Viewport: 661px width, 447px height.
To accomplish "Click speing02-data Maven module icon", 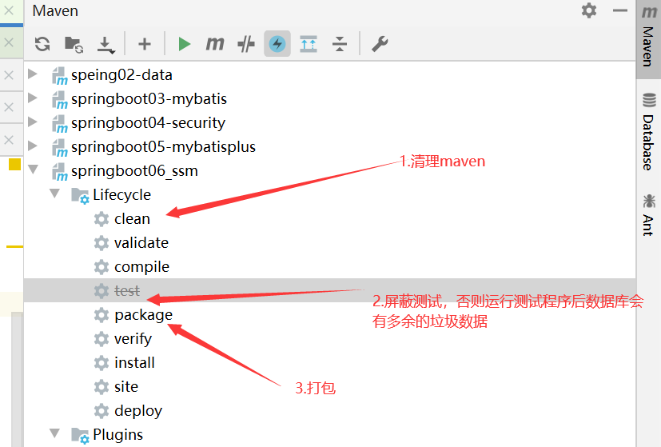I will click(59, 76).
